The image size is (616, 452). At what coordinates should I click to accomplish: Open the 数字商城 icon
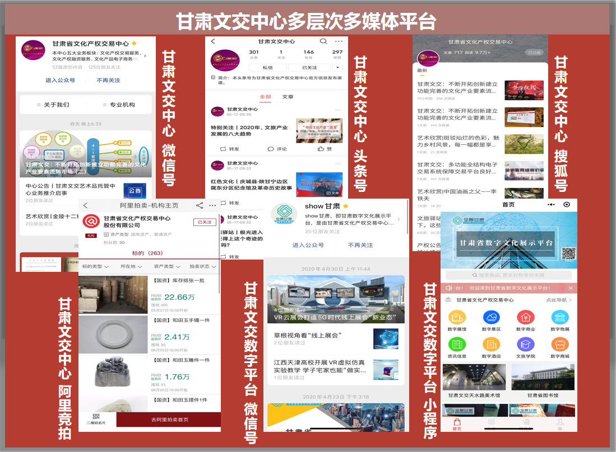coord(560,345)
